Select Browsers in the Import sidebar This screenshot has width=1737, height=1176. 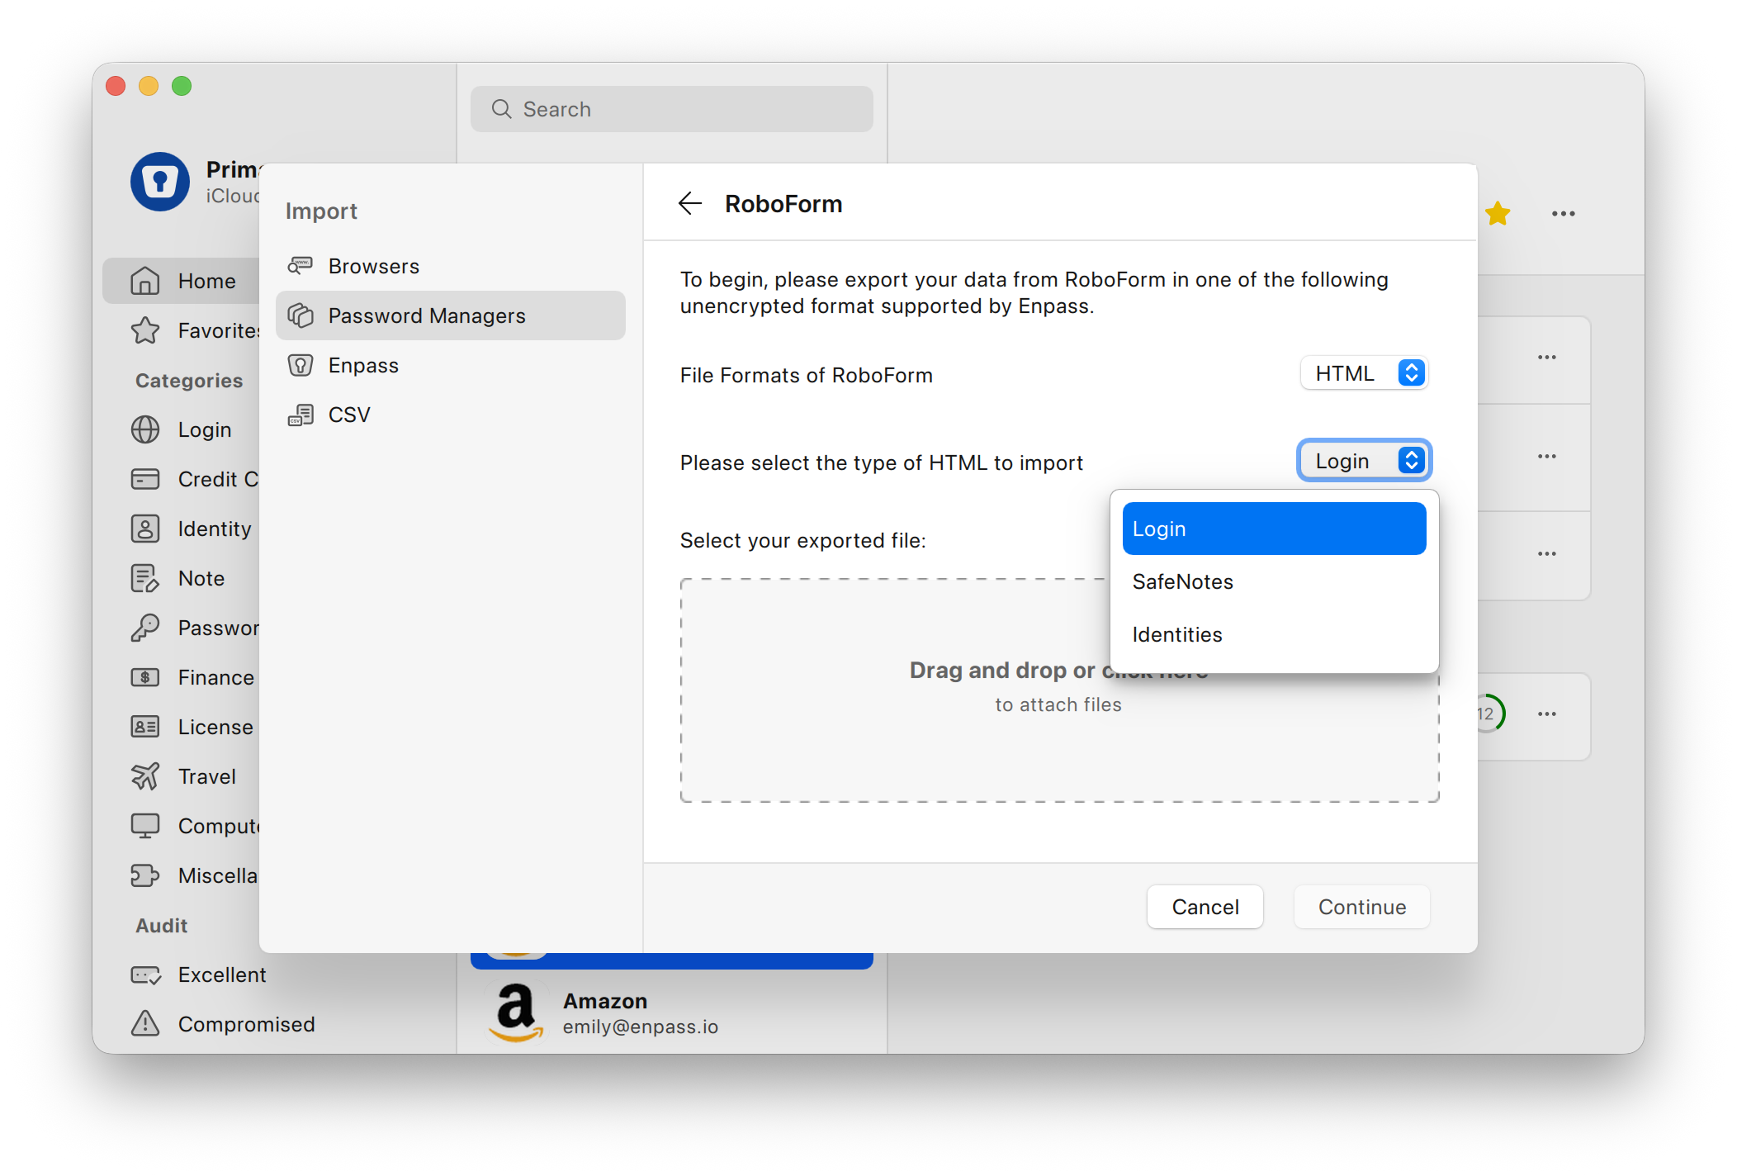[451, 266]
